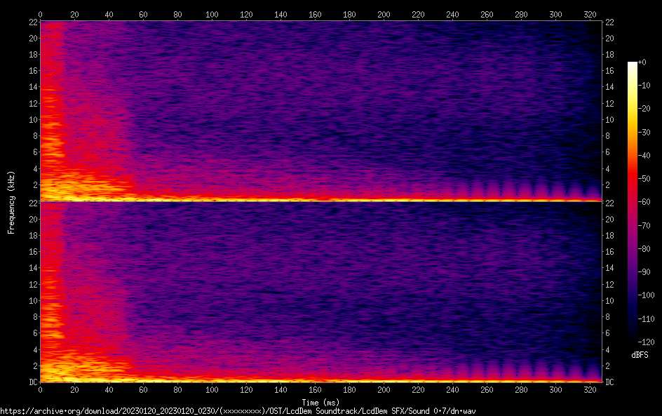Click the 0 tick on top time axis
Image resolution: width=662 pixels, height=416 pixels.
(40, 14)
